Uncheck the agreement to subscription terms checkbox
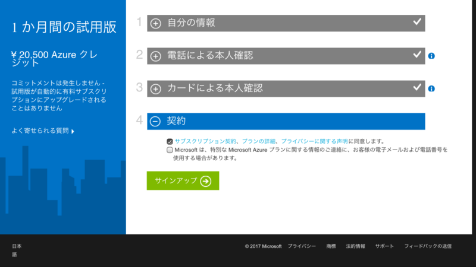This screenshot has width=476, height=267. point(170,141)
